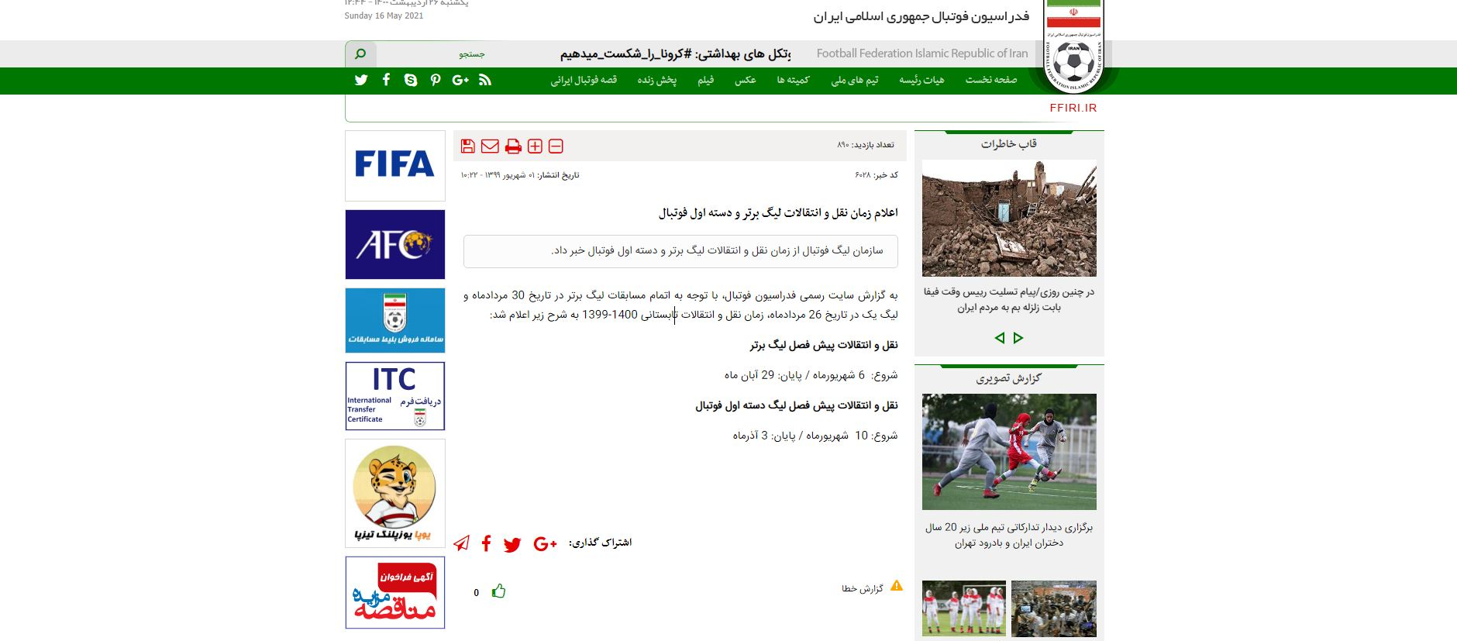Open the FIFA condolence message headline link
Image resolution: width=1457 pixels, height=641 pixels.
pos(1009,300)
